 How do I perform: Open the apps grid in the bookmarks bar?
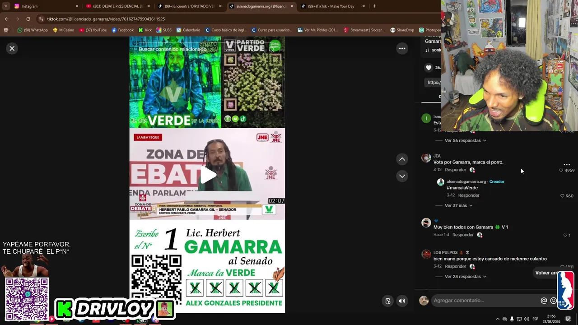pos(6,30)
